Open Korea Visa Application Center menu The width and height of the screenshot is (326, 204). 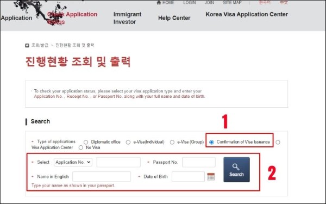[x=247, y=14]
